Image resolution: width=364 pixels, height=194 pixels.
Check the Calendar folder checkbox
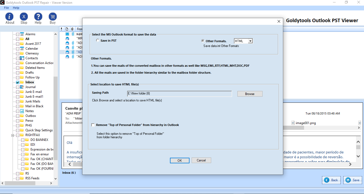[x=18, y=49]
